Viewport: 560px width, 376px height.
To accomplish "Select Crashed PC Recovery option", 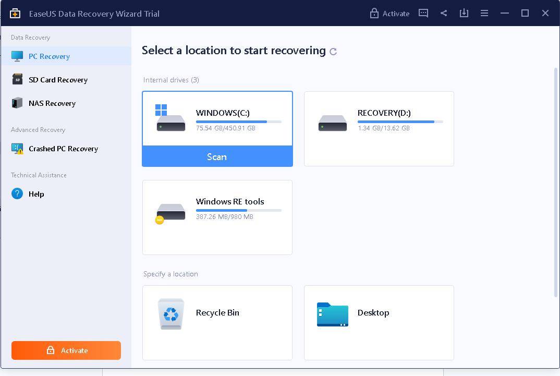I will tap(63, 149).
